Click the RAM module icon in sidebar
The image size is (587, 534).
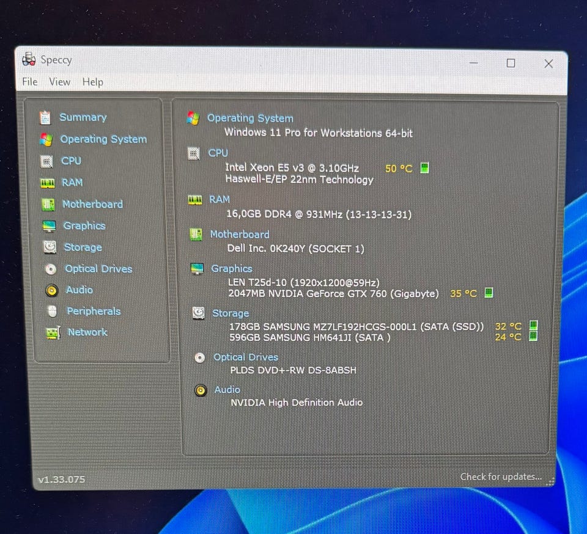47,183
